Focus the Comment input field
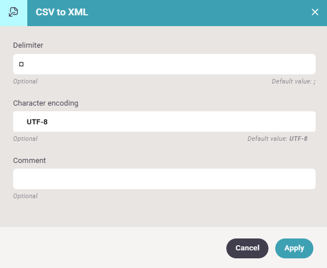The width and height of the screenshot is (327, 268). pos(164,179)
